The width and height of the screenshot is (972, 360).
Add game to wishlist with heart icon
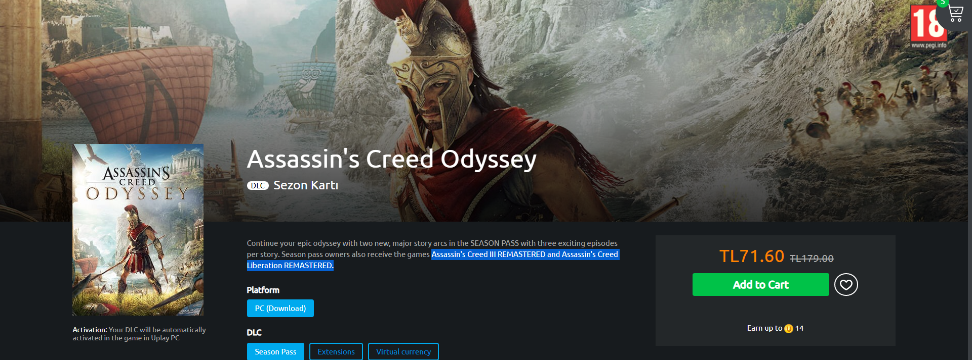[846, 285]
